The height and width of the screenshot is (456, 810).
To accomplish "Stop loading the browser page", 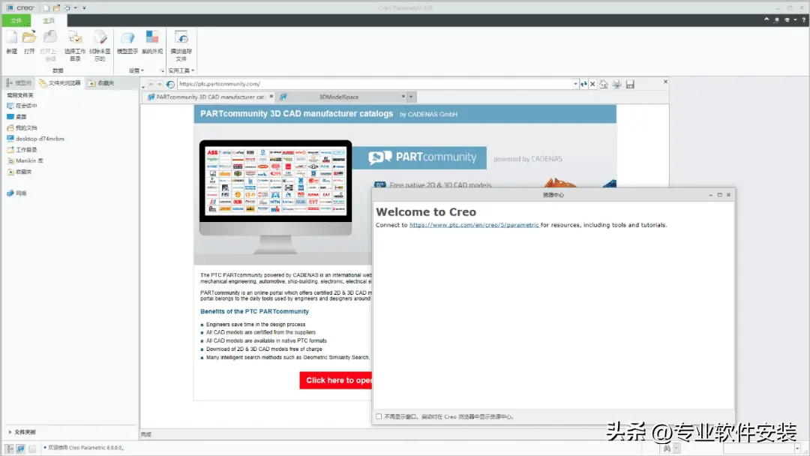I will point(592,84).
